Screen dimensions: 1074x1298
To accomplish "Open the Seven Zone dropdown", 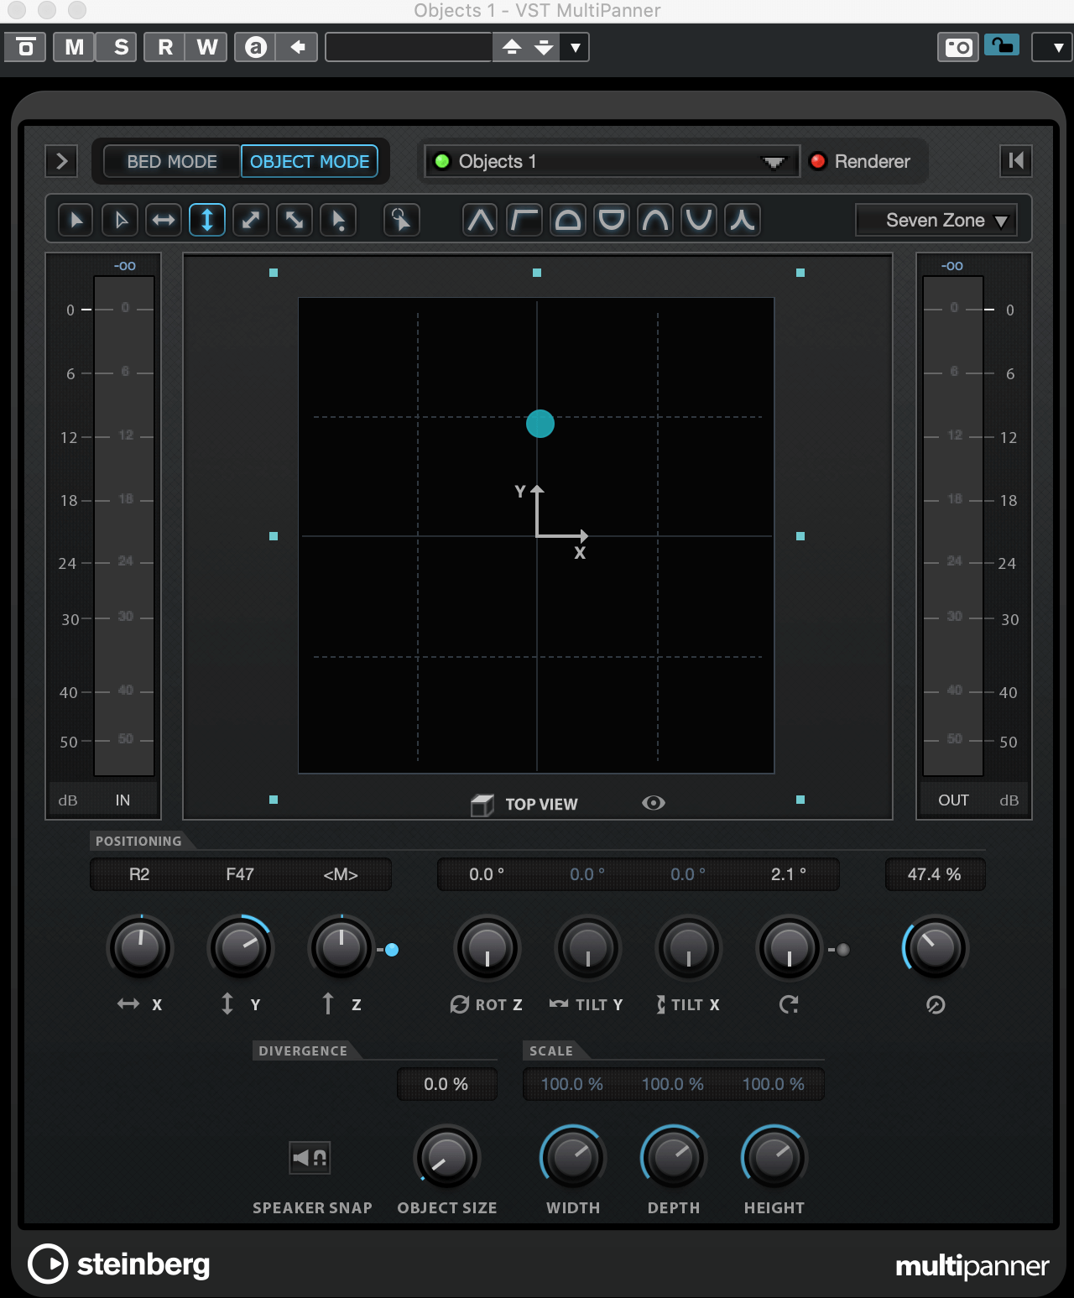I will (936, 220).
